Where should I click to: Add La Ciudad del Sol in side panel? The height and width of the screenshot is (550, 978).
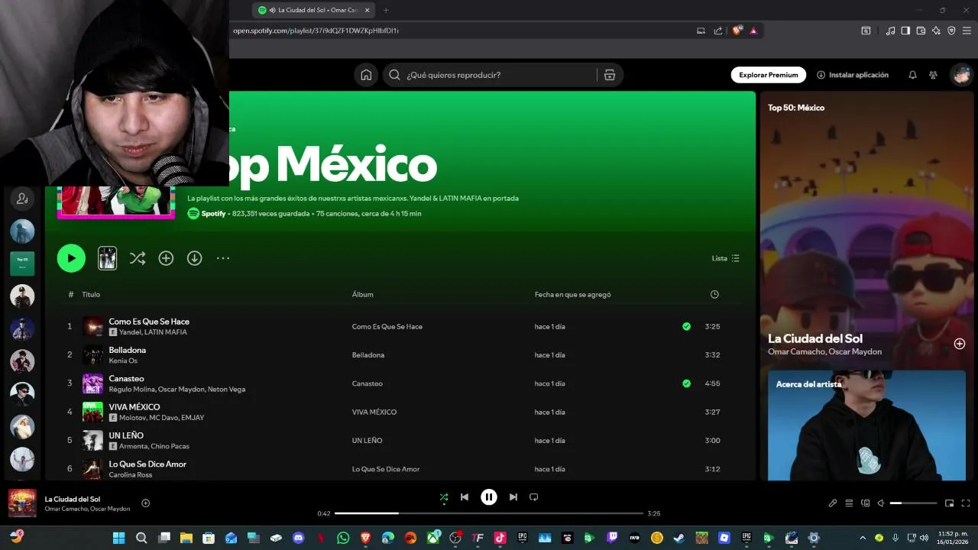[960, 344]
